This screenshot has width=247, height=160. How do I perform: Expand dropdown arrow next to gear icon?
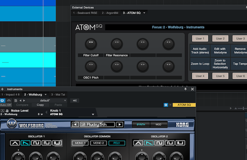170,105
